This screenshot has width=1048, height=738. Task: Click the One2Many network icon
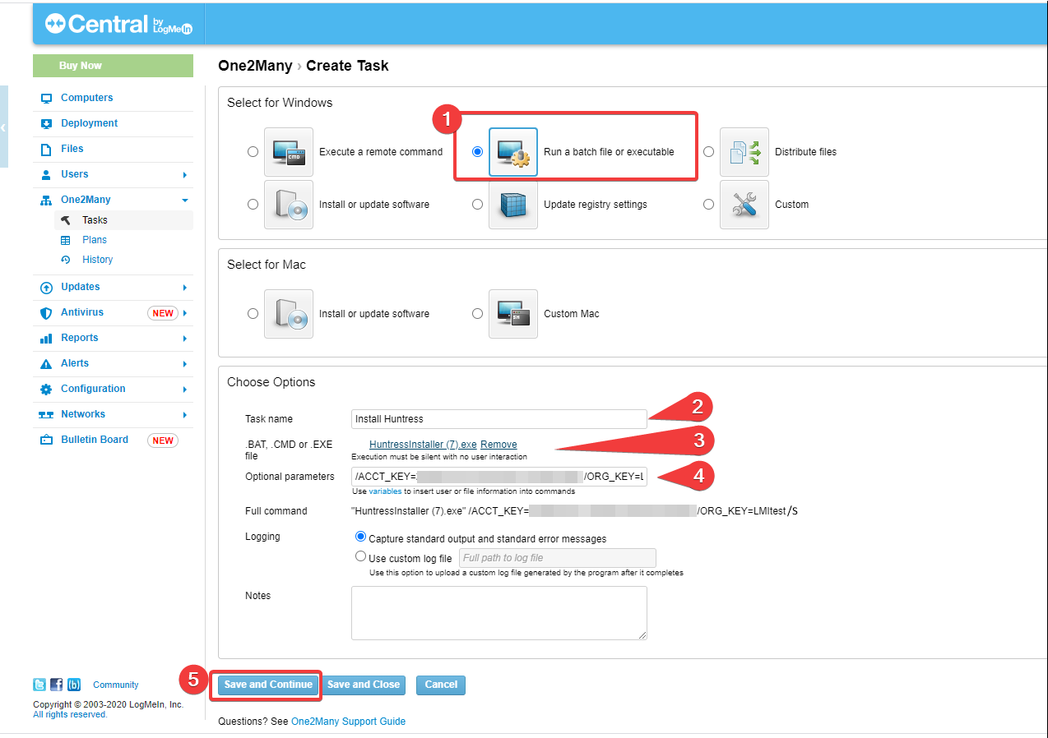pos(46,200)
